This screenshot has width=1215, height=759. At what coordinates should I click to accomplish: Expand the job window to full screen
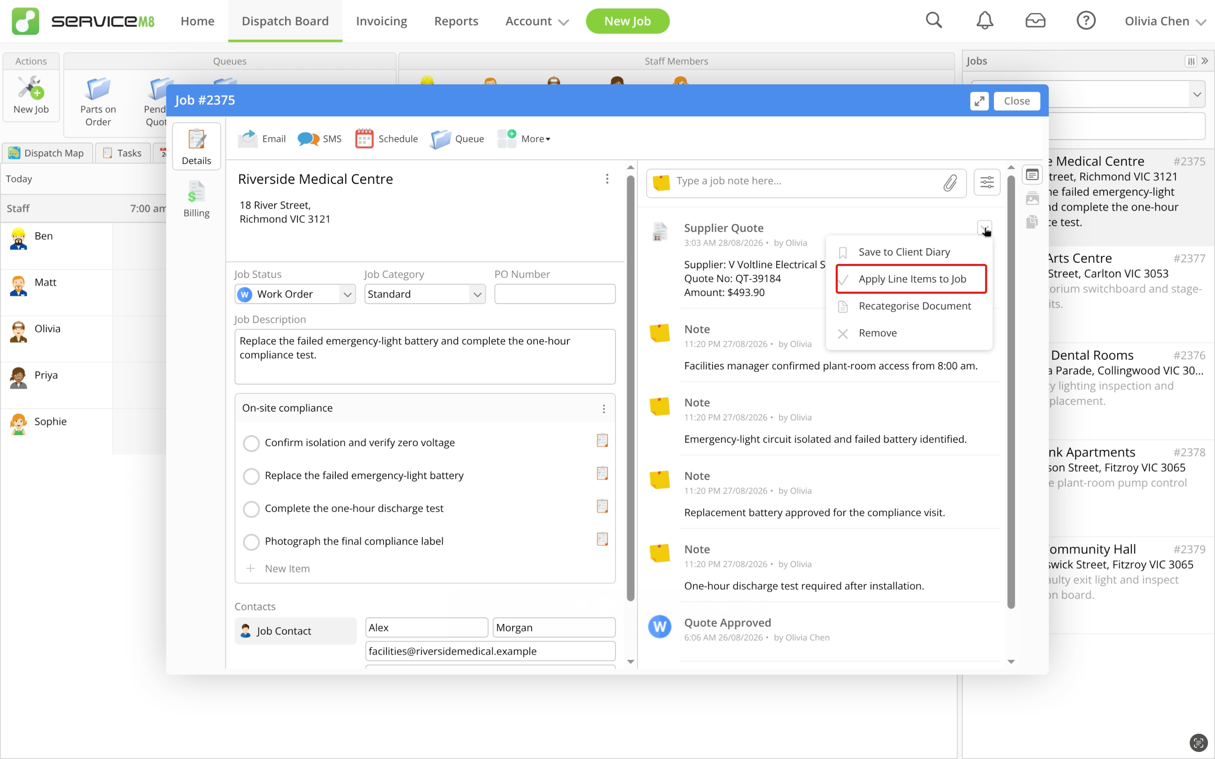pos(979,101)
